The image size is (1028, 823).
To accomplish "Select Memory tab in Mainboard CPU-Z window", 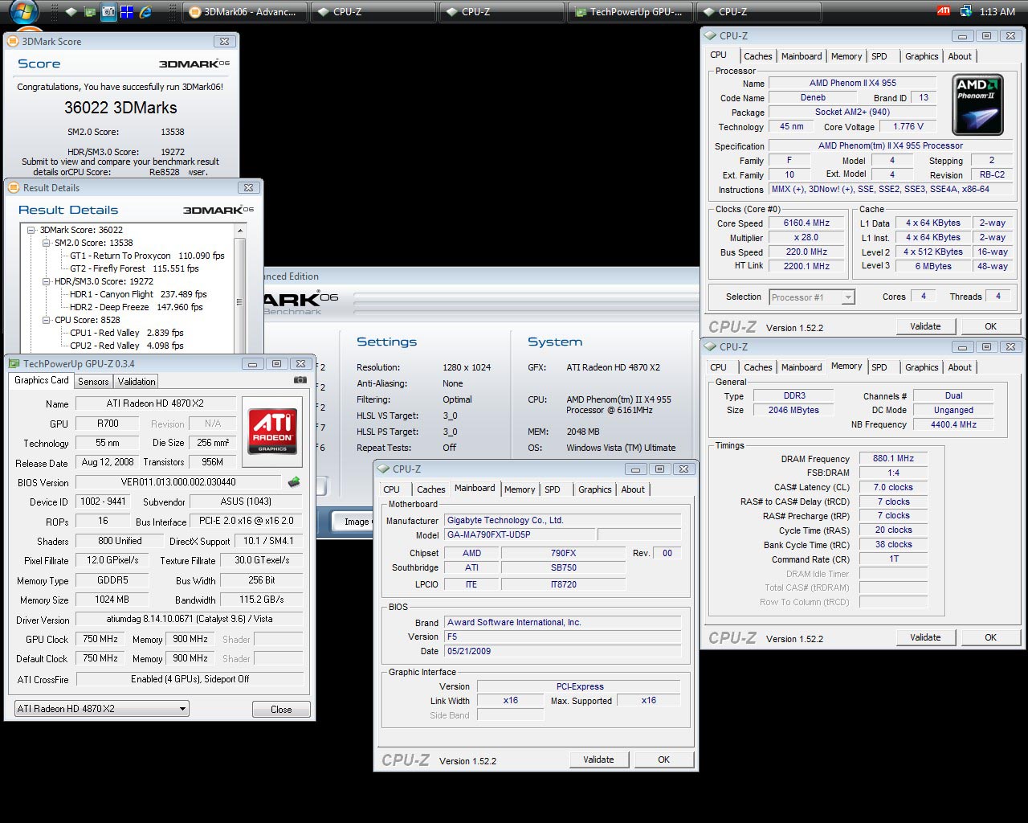I will [520, 489].
